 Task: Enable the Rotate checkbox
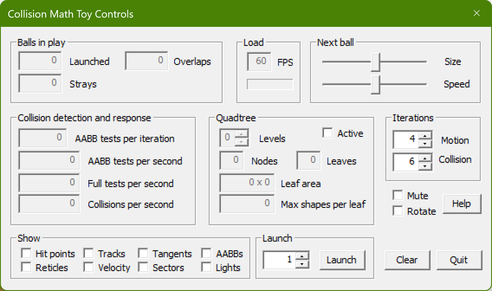pos(398,211)
